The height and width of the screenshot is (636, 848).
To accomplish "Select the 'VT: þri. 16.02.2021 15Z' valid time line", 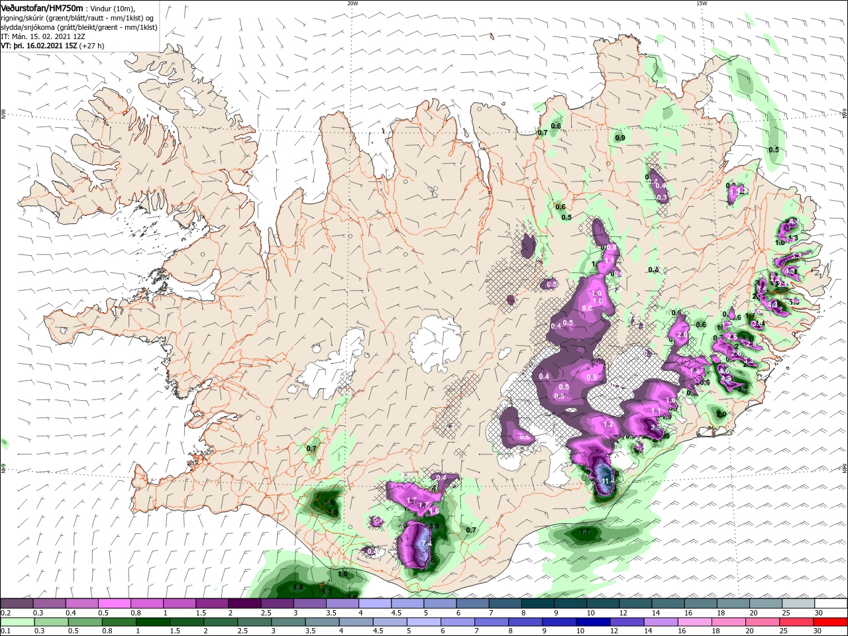I will (x=39, y=46).
